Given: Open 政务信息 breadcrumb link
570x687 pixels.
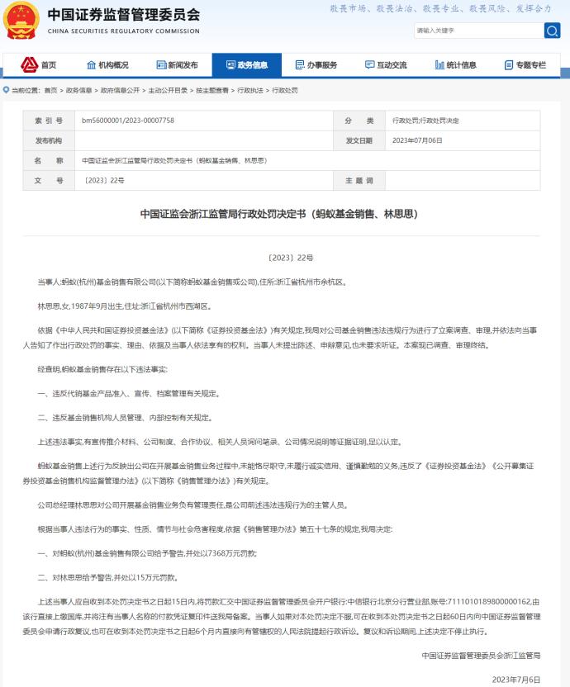Looking at the screenshot, I should coord(79,90).
